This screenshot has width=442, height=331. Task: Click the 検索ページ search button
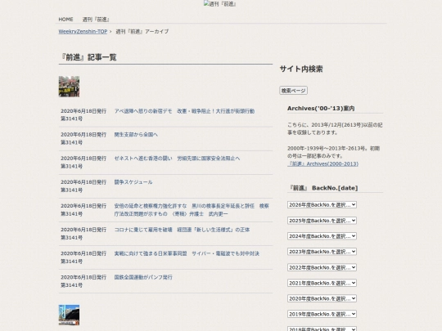click(x=294, y=91)
